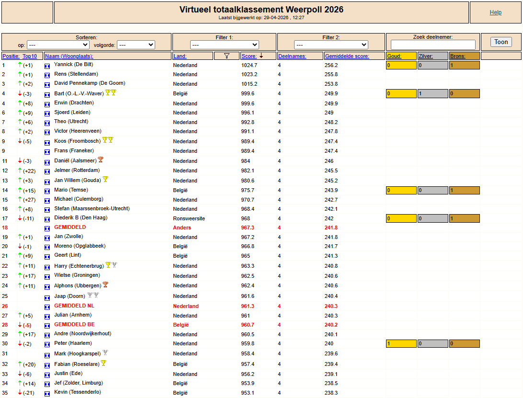This screenshot has height=398, width=523.
Task: Click blue icon beside Peter (Haarlem)
Action: (x=47, y=344)
